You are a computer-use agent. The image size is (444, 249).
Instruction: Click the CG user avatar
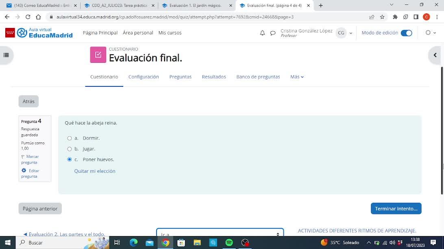(341, 33)
